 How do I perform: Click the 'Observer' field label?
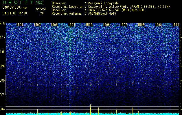[x=59, y=3]
